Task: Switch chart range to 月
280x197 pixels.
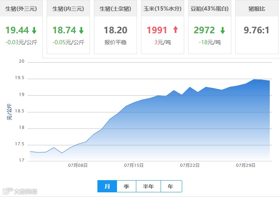Action: click(107, 186)
